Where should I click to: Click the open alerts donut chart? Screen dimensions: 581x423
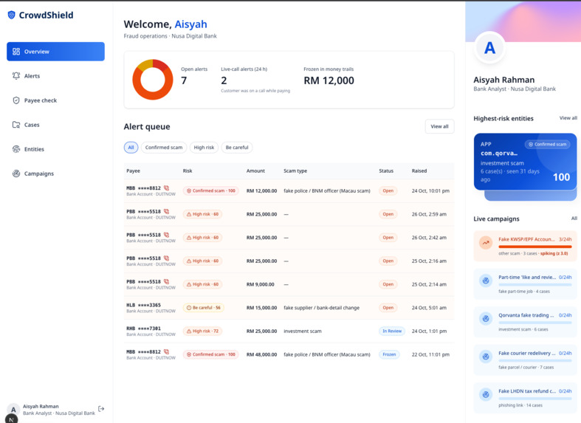153,79
